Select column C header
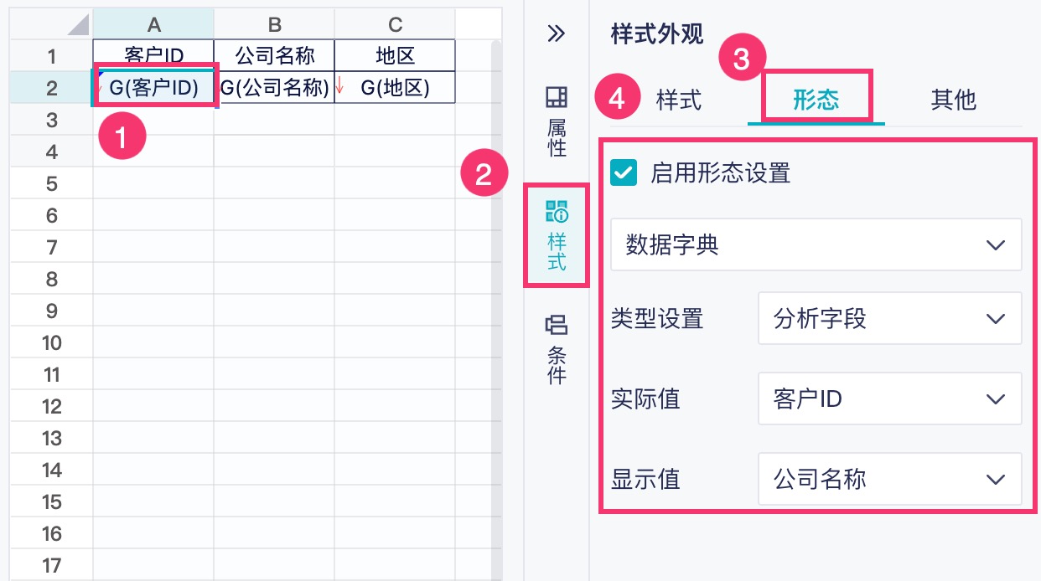The width and height of the screenshot is (1041, 581). 395,24
